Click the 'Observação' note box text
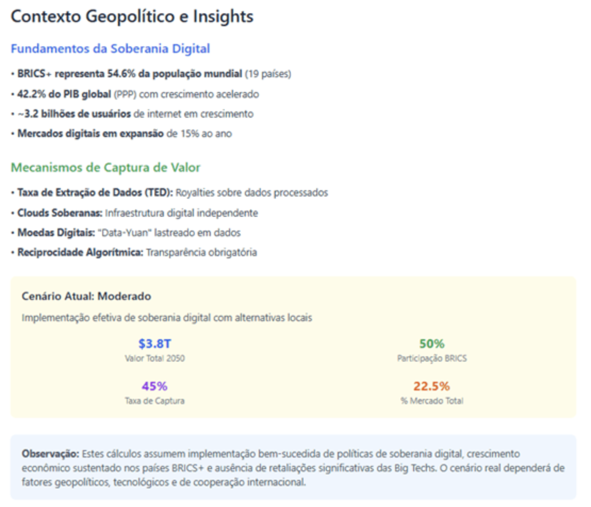 click(x=293, y=468)
